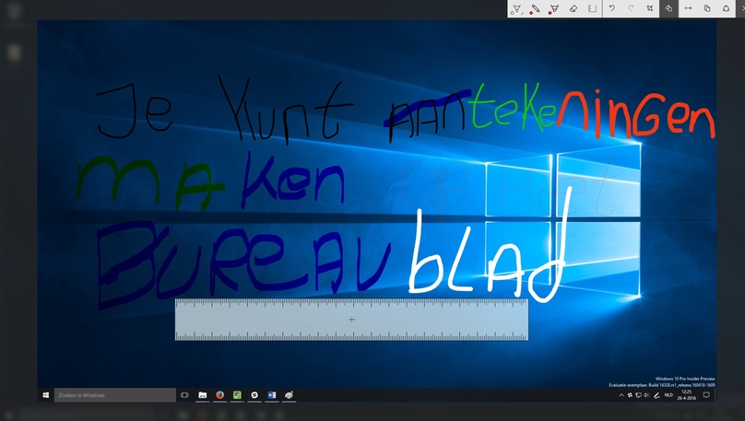Screen dimensions: 745x421
Task: Toggle the ruler tool in toolbar
Action: click(592, 8)
